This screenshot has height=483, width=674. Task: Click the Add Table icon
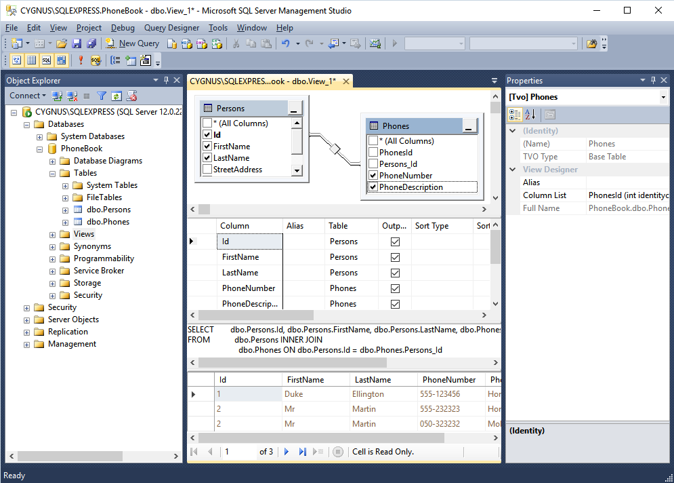131,60
